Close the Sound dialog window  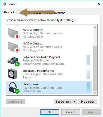point(99,4)
